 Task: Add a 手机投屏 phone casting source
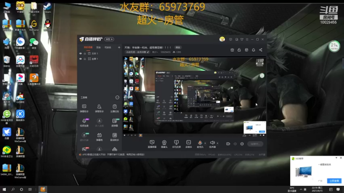(x=176, y=144)
